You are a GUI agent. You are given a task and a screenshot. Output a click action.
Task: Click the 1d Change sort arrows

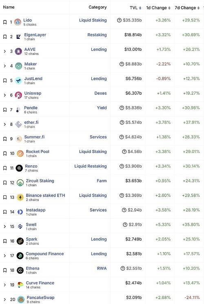click(169, 8)
